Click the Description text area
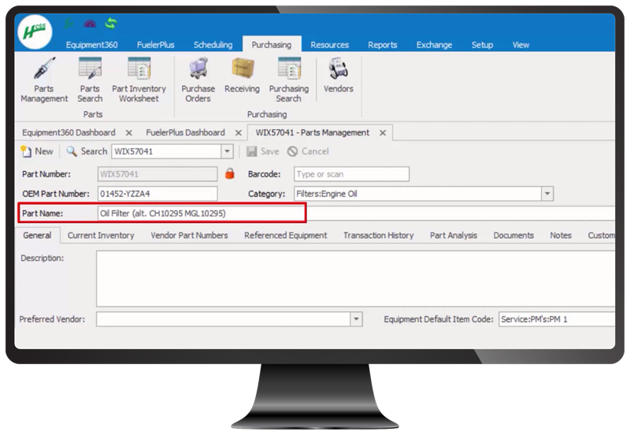630x435 pixels. coord(356,279)
